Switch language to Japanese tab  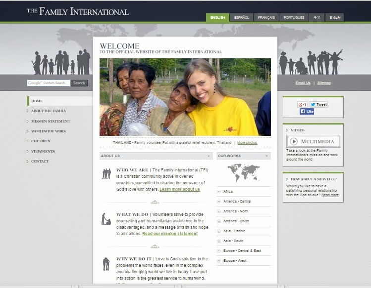tap(334, 17)
